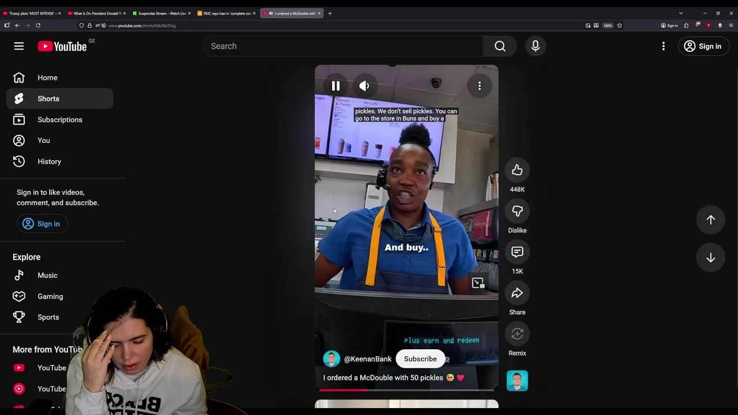Open a new browser tab
The height and width of the screenshot is (415, 738).
tap(330, 13)
